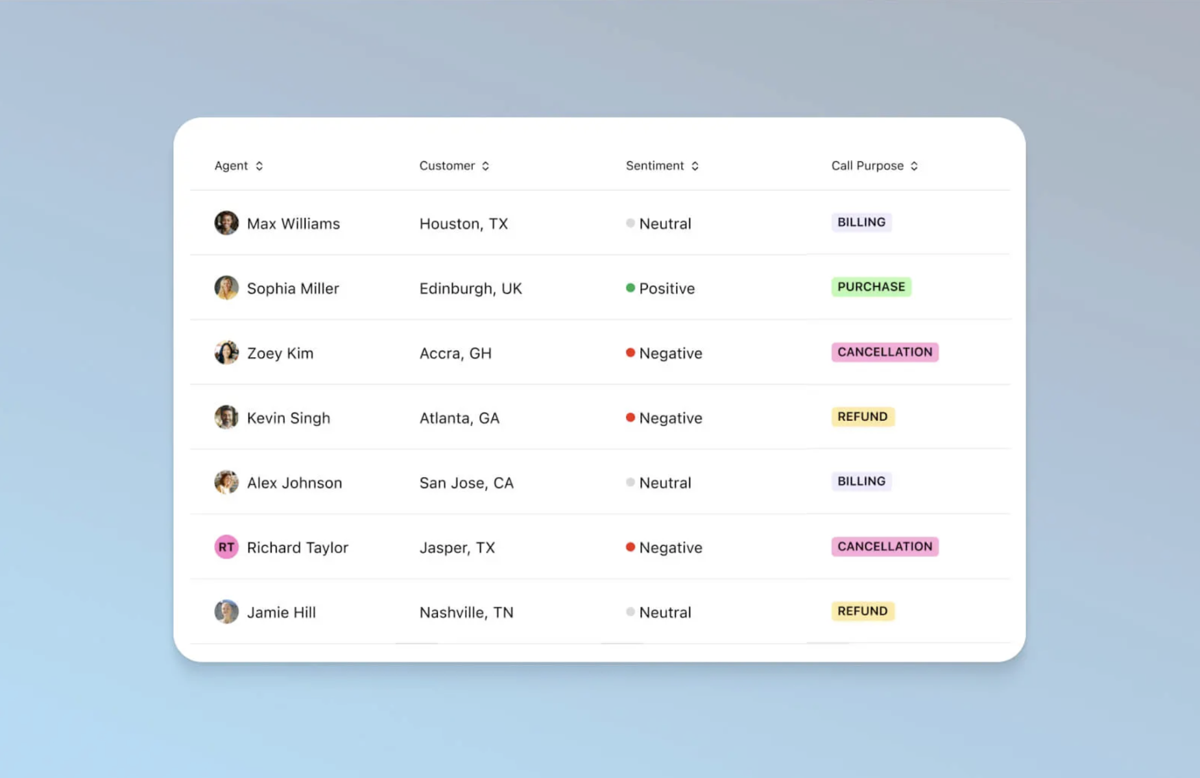
Task: Sort the table by Agent column
Action: pyautogui.click(x=260, y=165)
